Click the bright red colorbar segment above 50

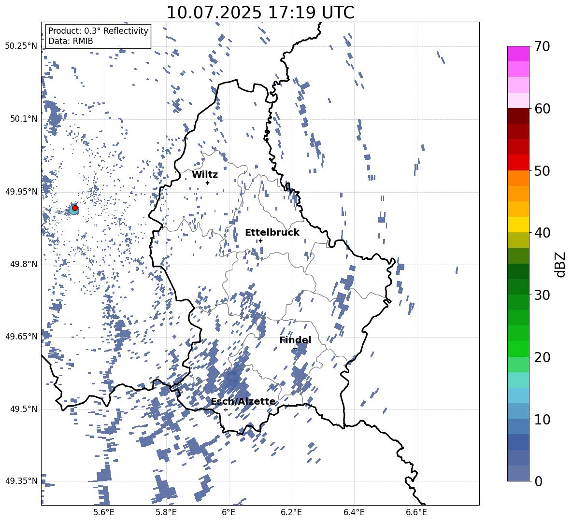(518, 163)
